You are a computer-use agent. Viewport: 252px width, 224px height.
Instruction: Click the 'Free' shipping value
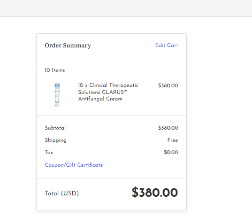pos(173,140)
